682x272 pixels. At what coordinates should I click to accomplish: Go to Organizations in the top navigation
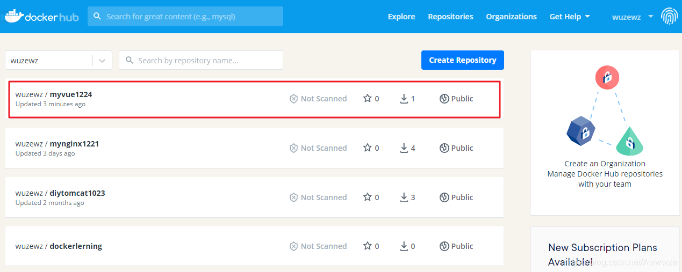[511, 17]
